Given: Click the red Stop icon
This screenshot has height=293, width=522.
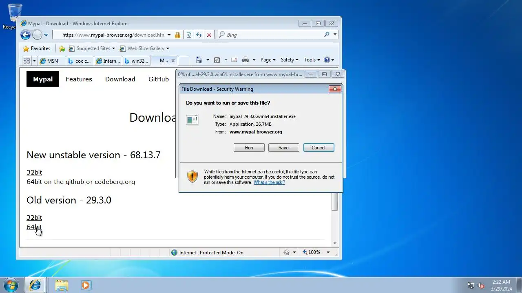Looking at the screenshot, I should [x=209, y=35].
